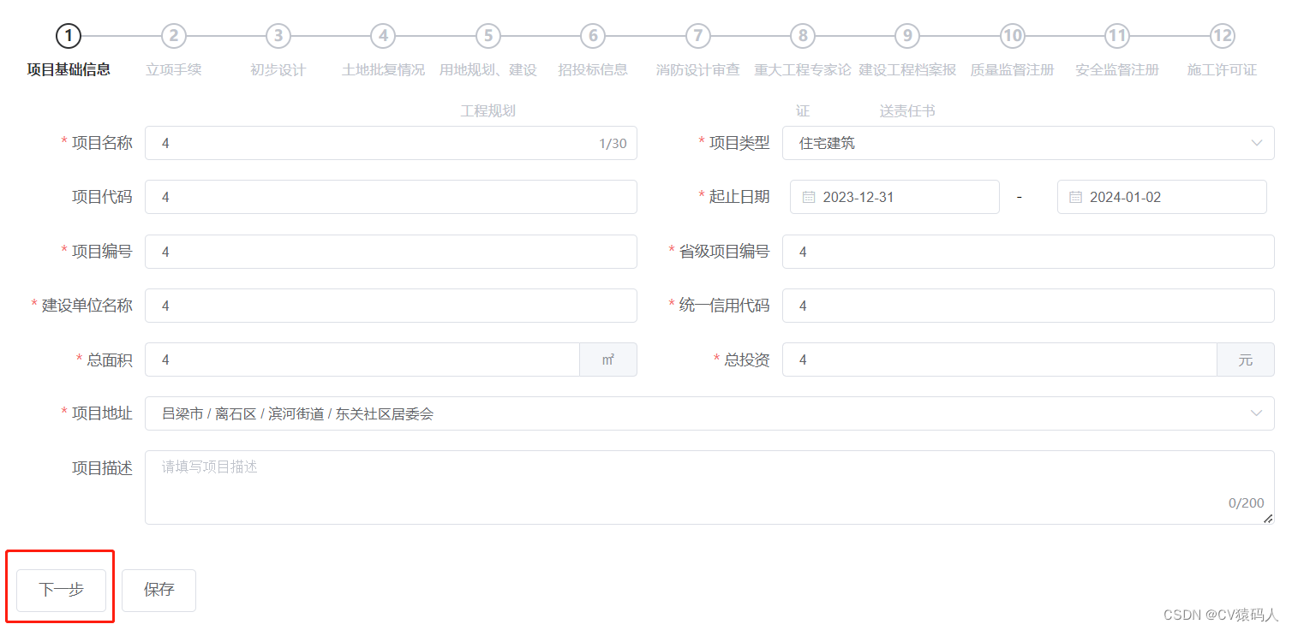Go to 消防设计审查 step label
This screenshot has height=630, width=1292.
698,70
